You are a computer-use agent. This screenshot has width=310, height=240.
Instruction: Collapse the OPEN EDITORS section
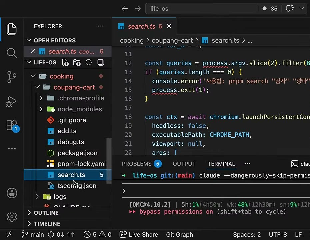click(29, 40)
